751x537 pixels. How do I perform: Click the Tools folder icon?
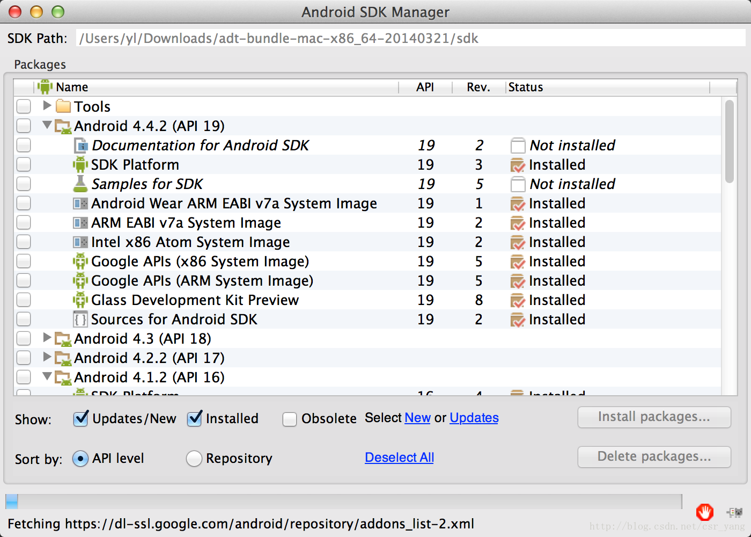63,106
